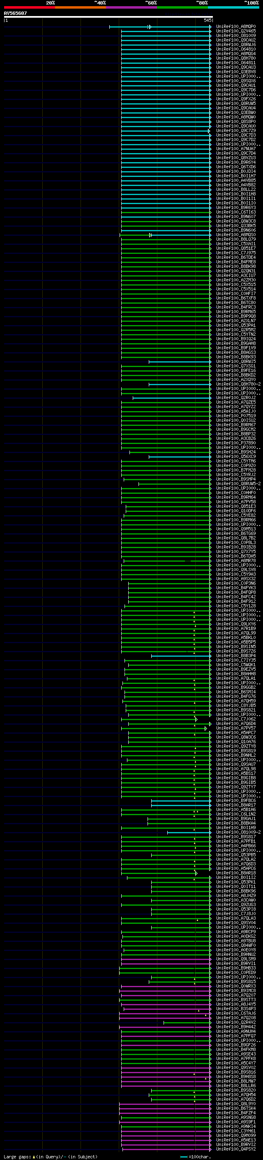Select label UniRef100_C6TI63
263x1160 pixels.
[236, 212]
